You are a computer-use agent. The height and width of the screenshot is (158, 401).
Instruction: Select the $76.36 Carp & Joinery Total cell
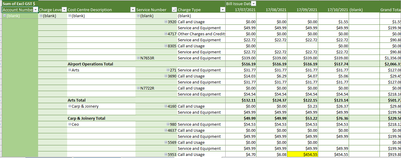click(x=334, y=118)
